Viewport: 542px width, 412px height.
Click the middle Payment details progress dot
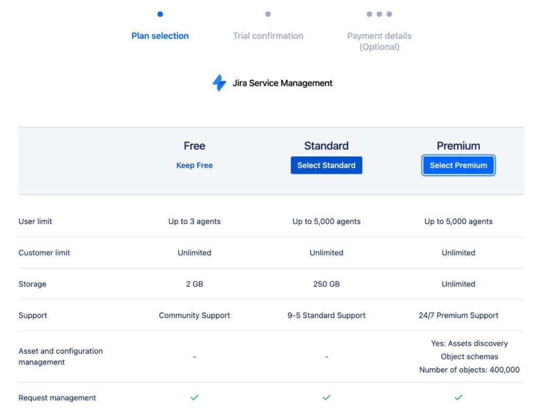tap(380, 14)
